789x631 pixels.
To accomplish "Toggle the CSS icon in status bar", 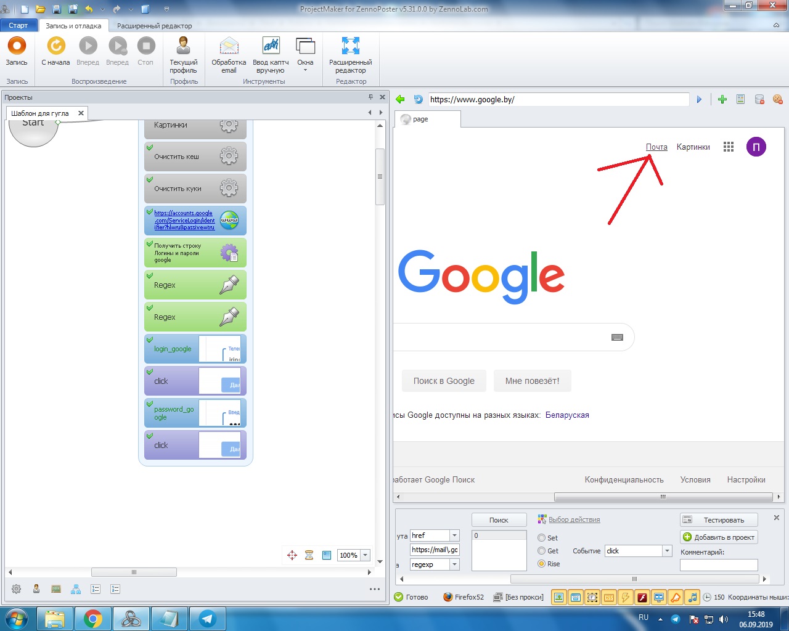I will click(x=608, y=597).
